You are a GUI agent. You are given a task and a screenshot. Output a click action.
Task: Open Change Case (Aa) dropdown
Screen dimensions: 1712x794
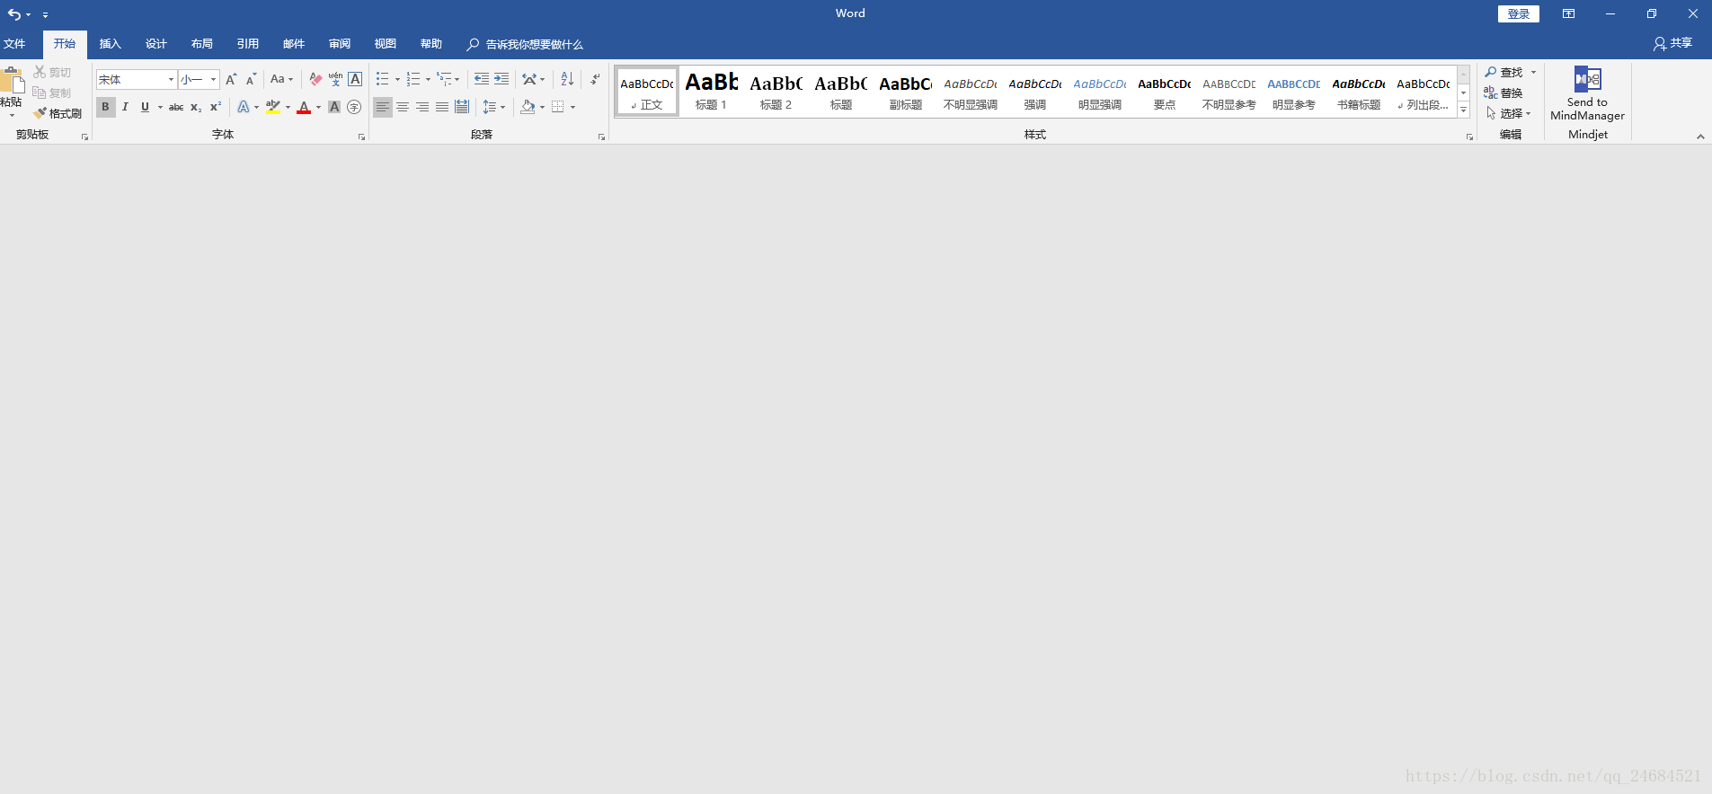282,79
